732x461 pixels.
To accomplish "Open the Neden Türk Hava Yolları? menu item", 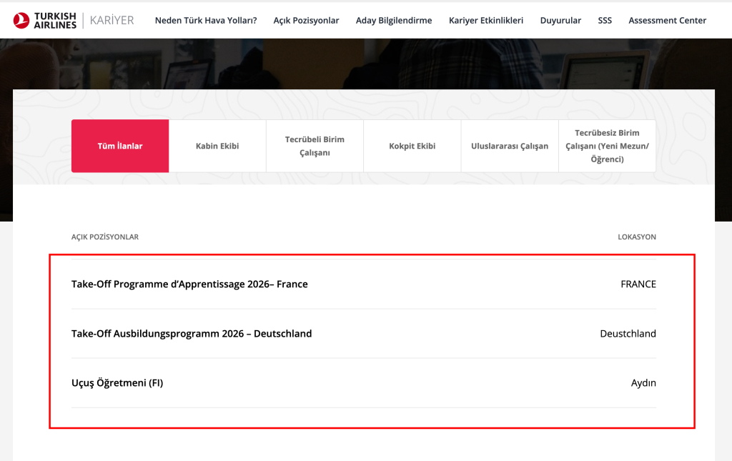I will pos(205,21).
